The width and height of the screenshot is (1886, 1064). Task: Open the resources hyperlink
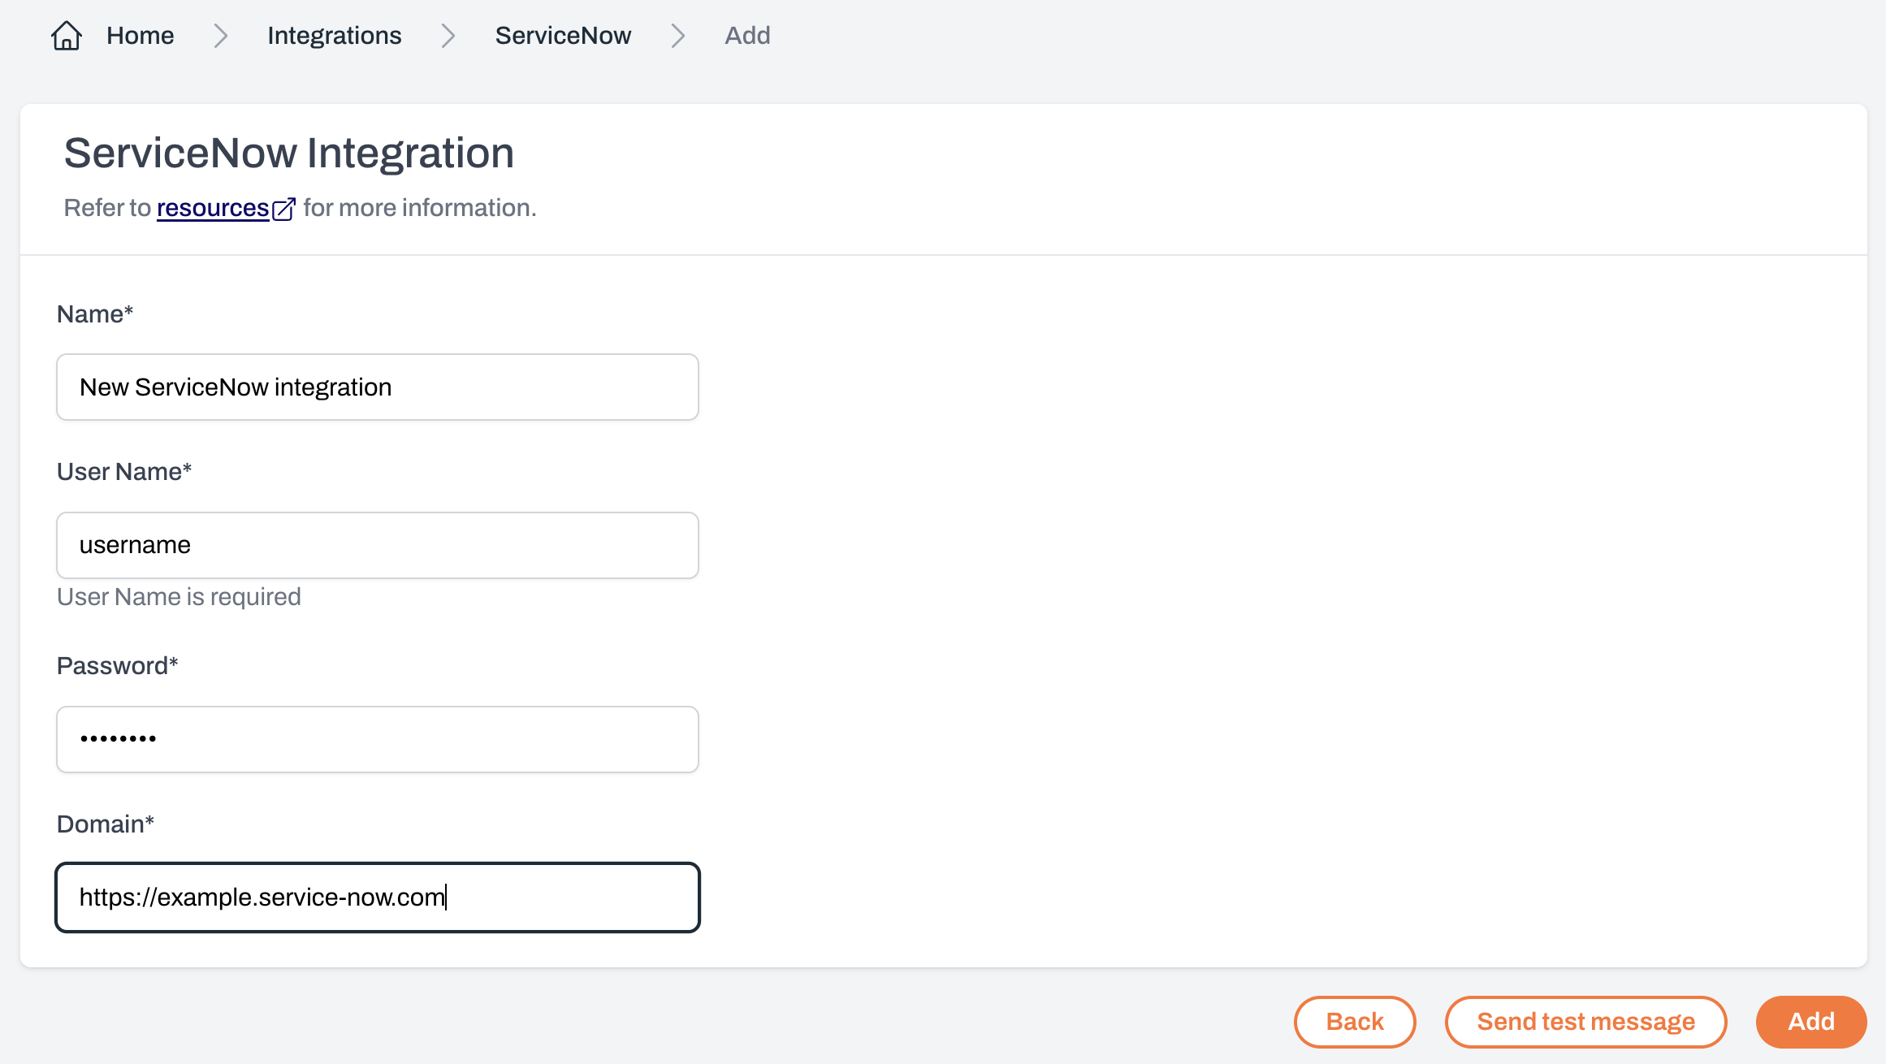(x=212, y=208)
